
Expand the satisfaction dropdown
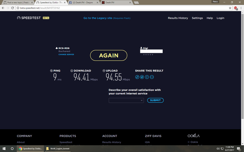[126, 100]
